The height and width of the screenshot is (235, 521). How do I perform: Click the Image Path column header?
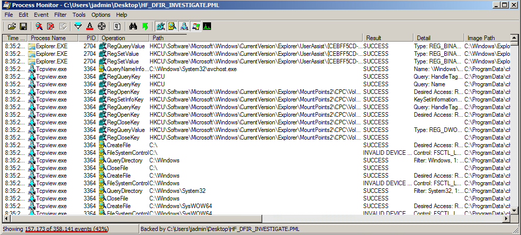[x=487, y=38]
